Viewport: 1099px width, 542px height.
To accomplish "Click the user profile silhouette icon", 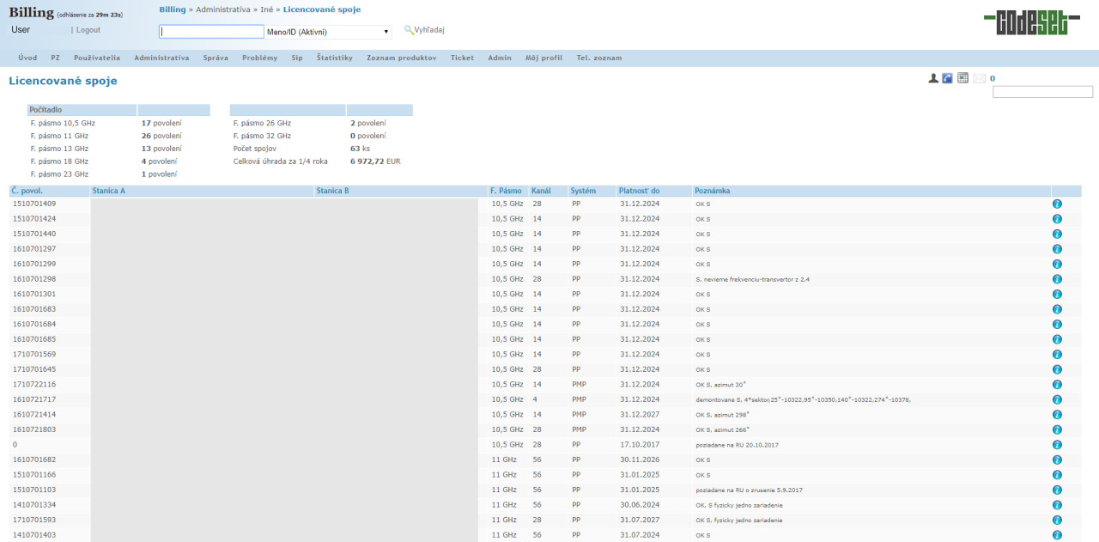I will pyautogui.click(x=933, y=78).
